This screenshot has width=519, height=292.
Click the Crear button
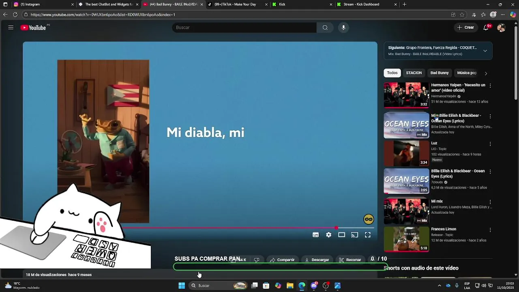(x=465, y=28)
